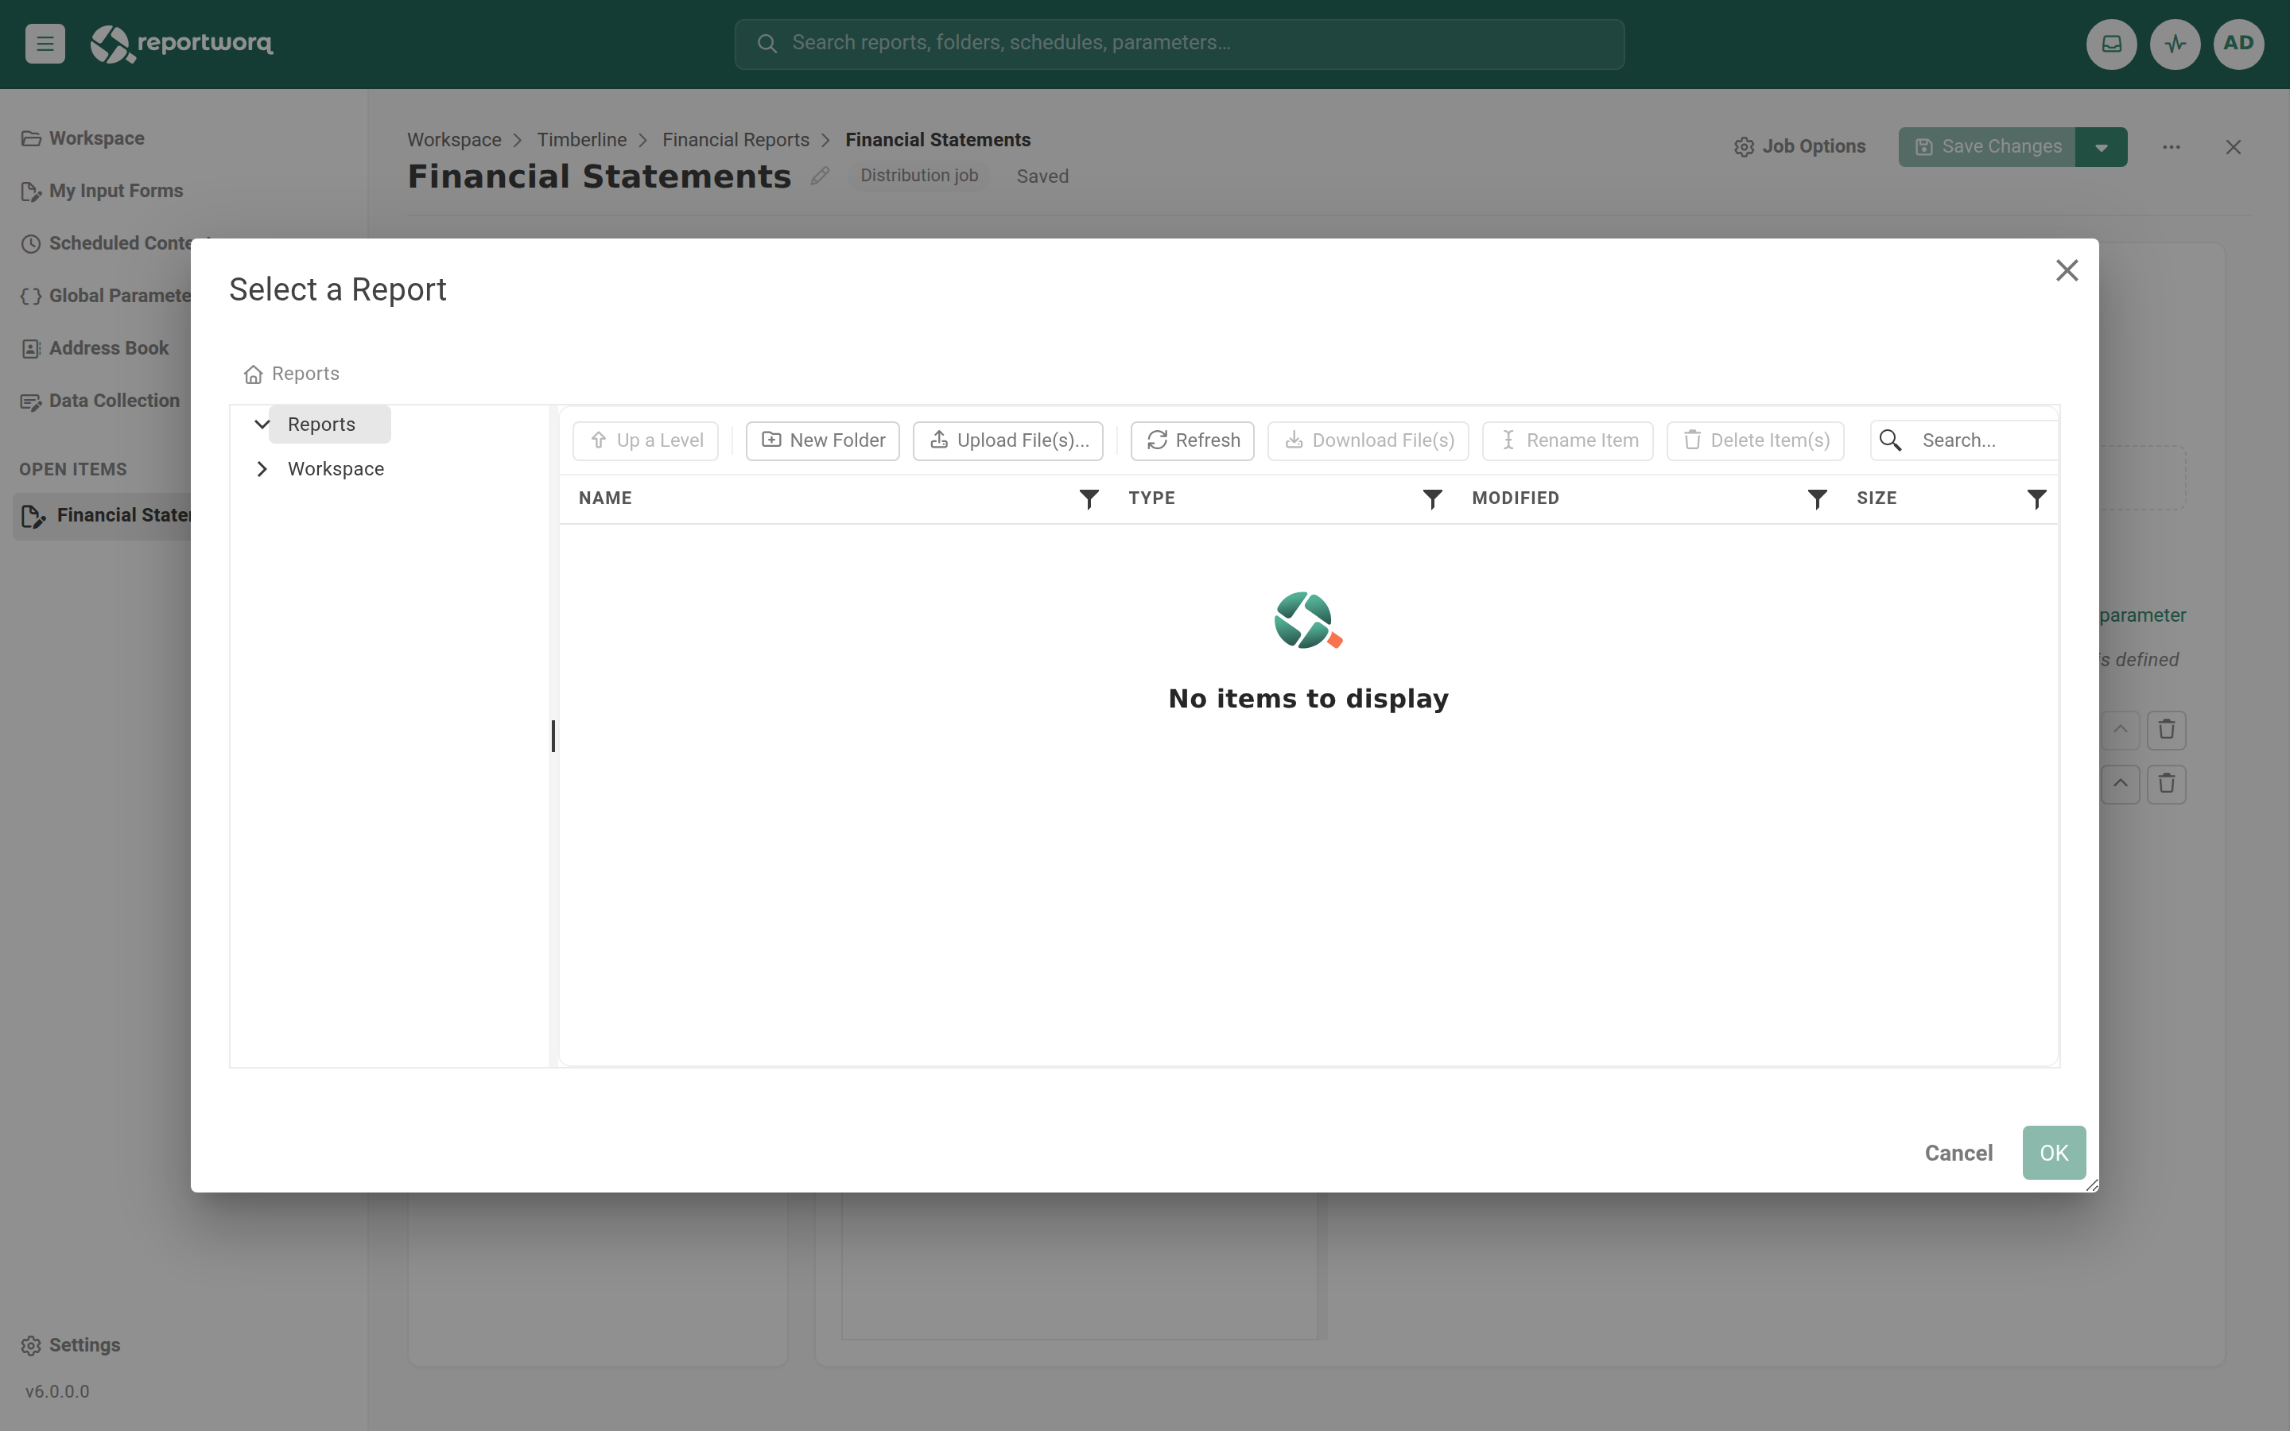
Task: Click the Settings gear in sidebar
Action: [31, 1346]
